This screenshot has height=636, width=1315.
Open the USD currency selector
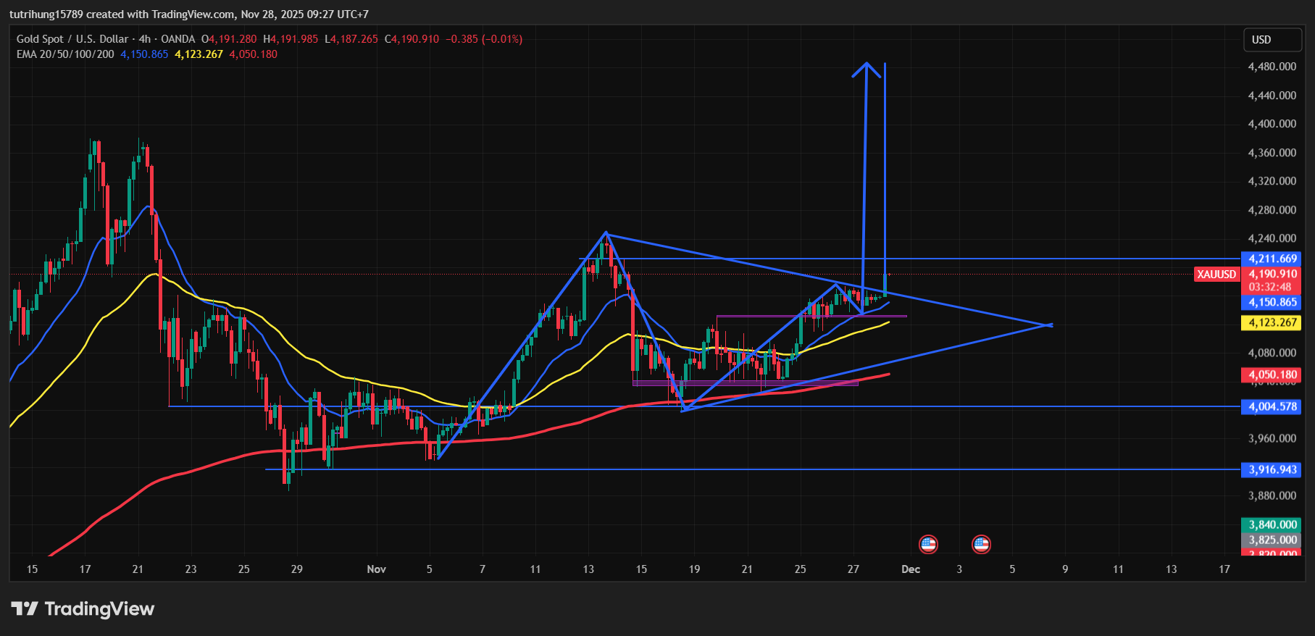coord(1272,40)
